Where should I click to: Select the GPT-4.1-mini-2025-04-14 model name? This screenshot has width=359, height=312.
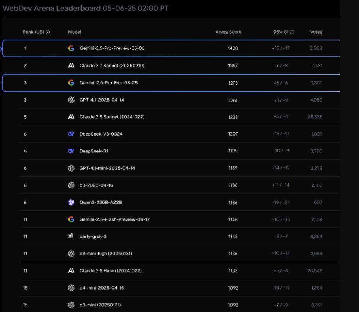(x=107, y=168)
